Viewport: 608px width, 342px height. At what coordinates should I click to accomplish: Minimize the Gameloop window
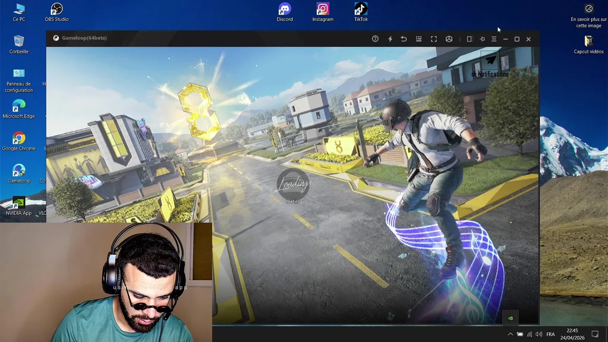click(505, 39)
